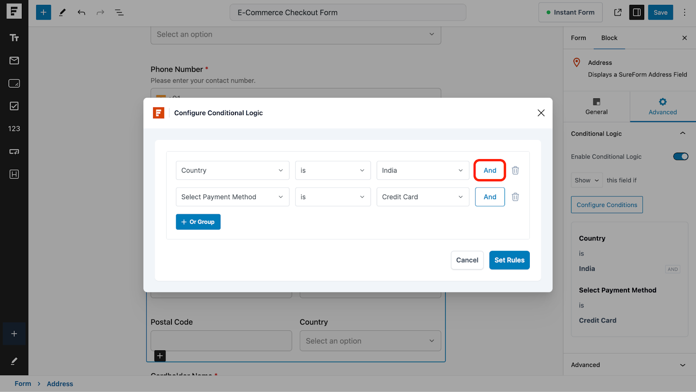Select the number field 123 icon

click(14, 129)
